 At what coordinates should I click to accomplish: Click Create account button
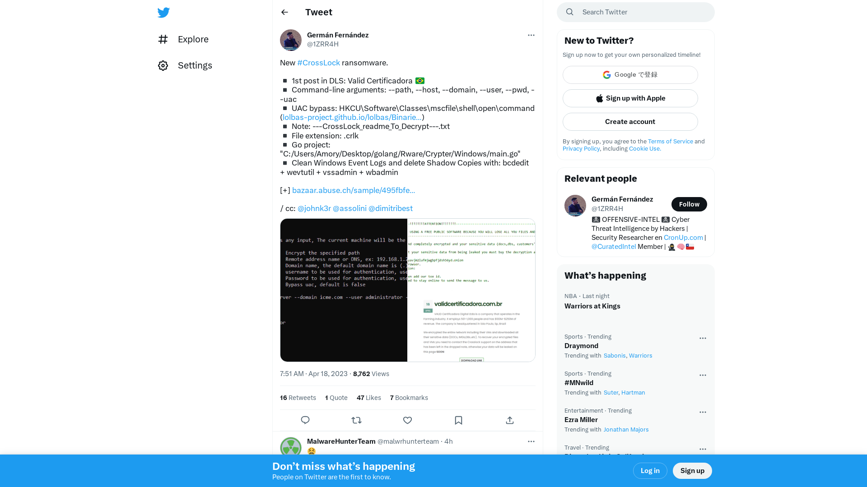tap(630, 121)
